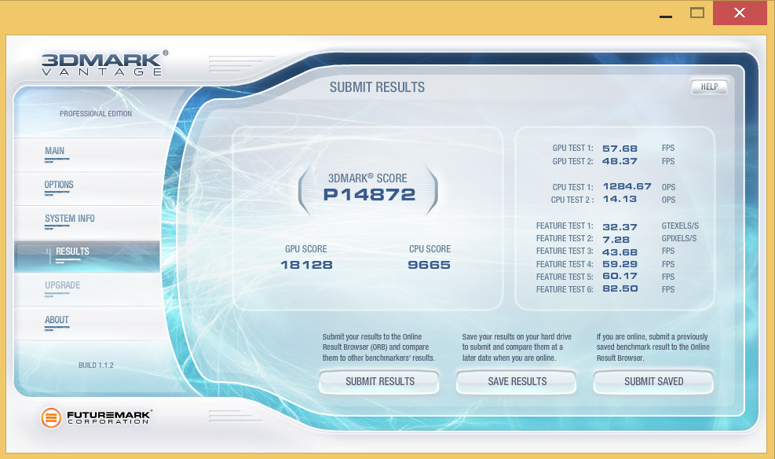Click CPU Test 2 value 14.13
The width and height of the screenshot is (775, 459).
tap(620, 200)
